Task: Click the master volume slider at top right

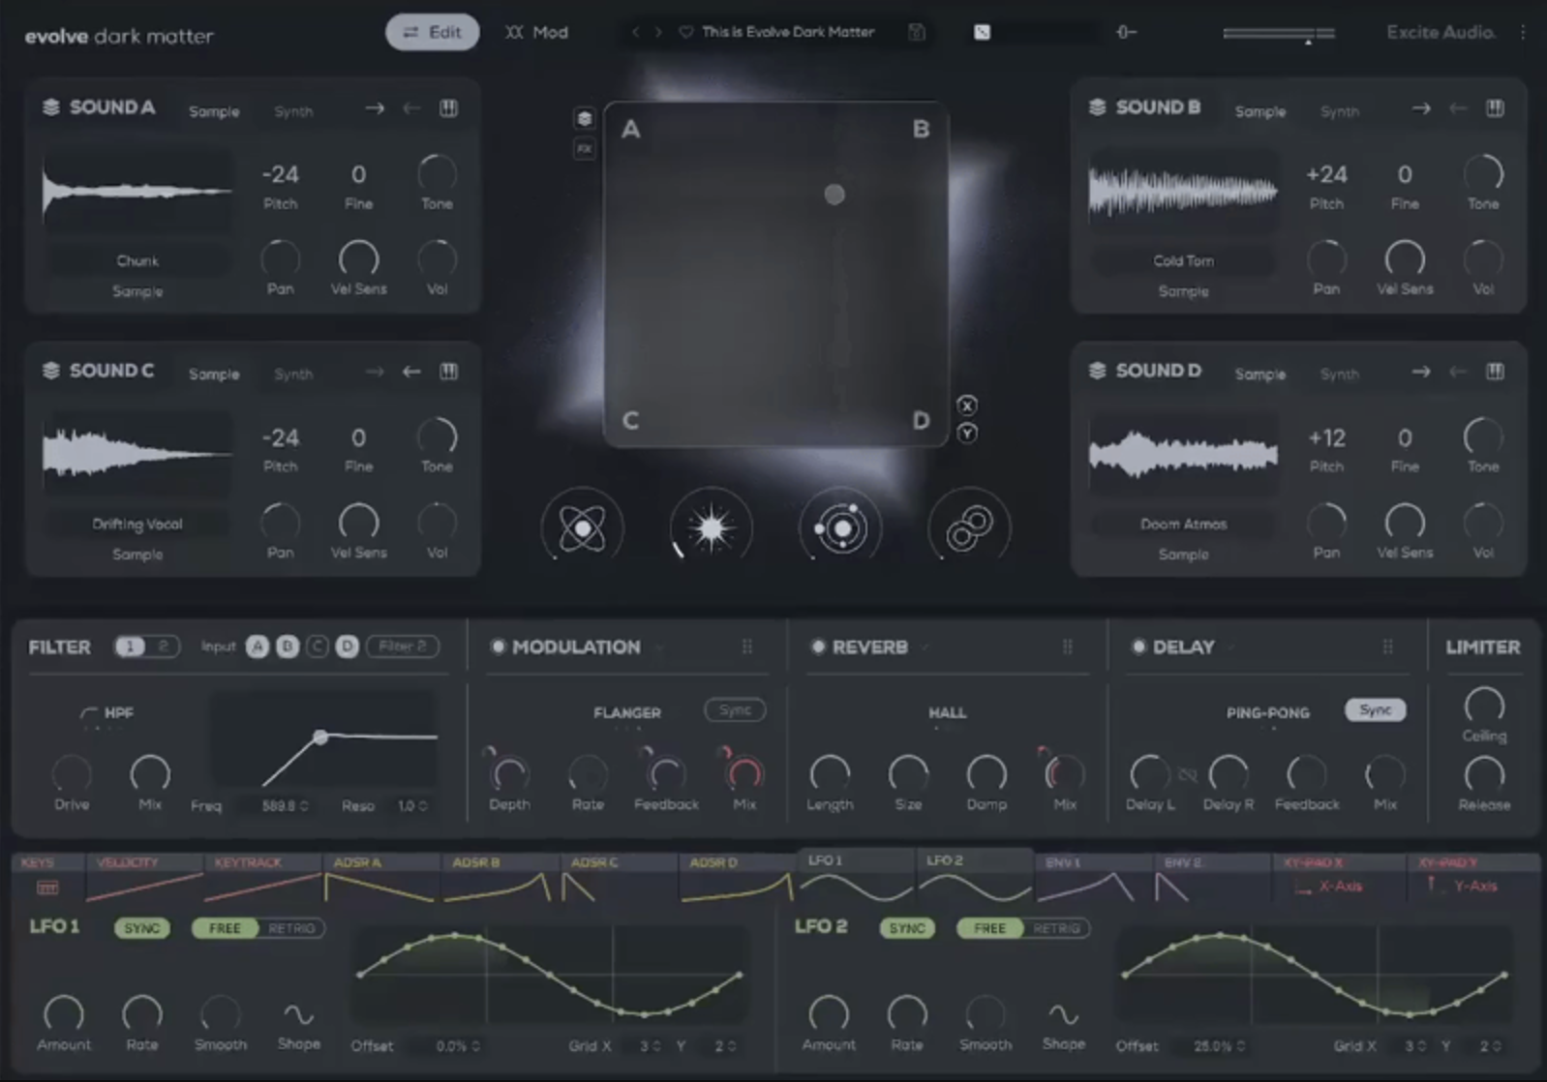Action: (1279, 34)
